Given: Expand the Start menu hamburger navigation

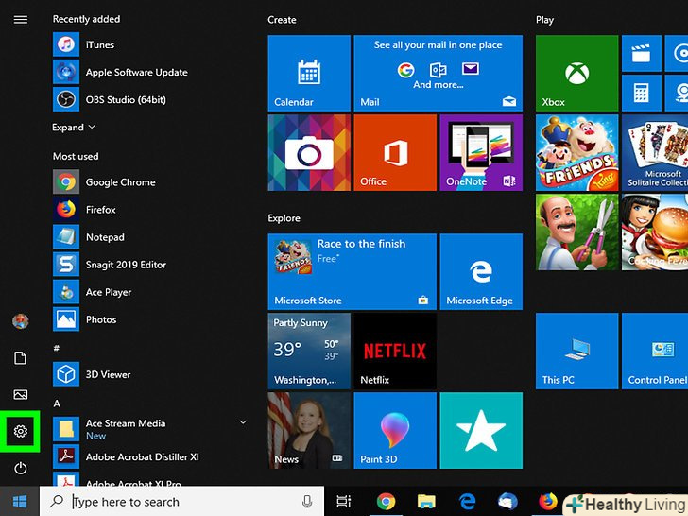Looking at the screenshot, I should pos(20,19).
